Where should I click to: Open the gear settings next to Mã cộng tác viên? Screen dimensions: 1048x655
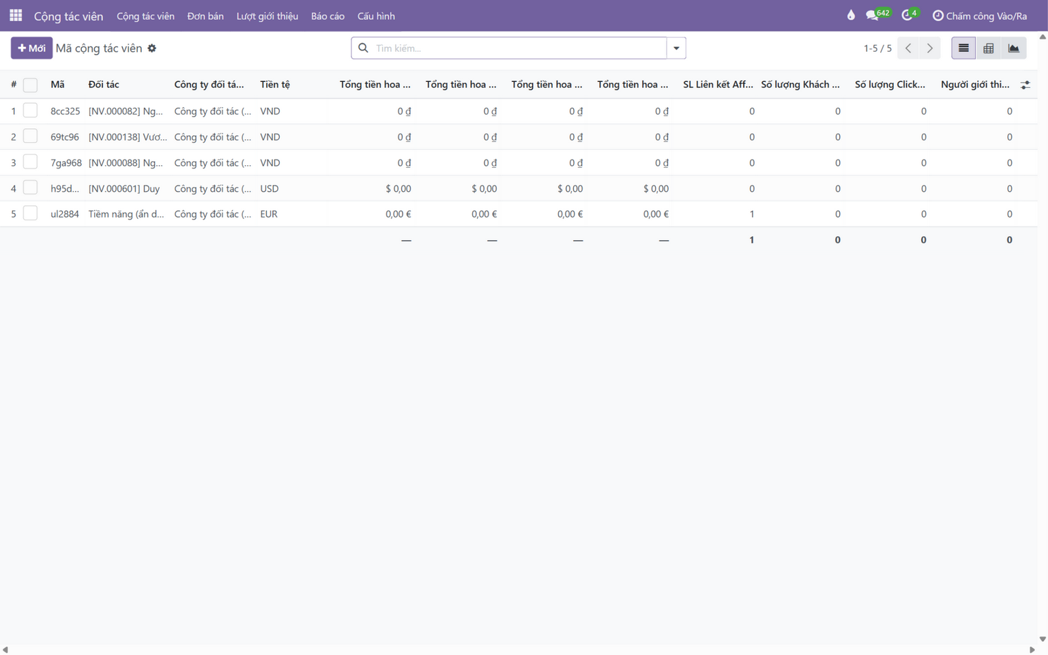[152, 48]
